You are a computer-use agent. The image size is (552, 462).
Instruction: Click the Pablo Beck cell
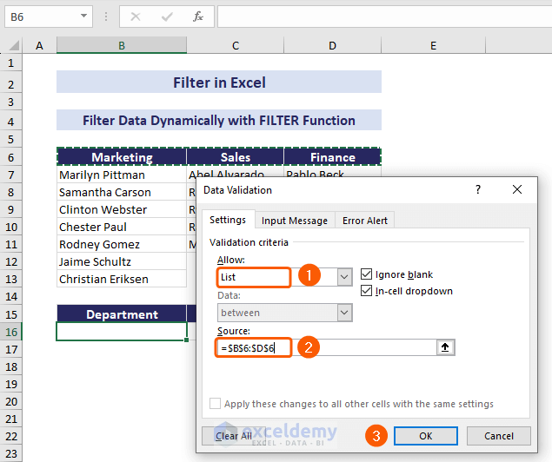click(x=332, y=172)
